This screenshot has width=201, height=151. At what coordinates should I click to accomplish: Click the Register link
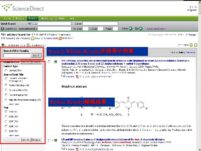pyautogui.click(x=192, y=10)
